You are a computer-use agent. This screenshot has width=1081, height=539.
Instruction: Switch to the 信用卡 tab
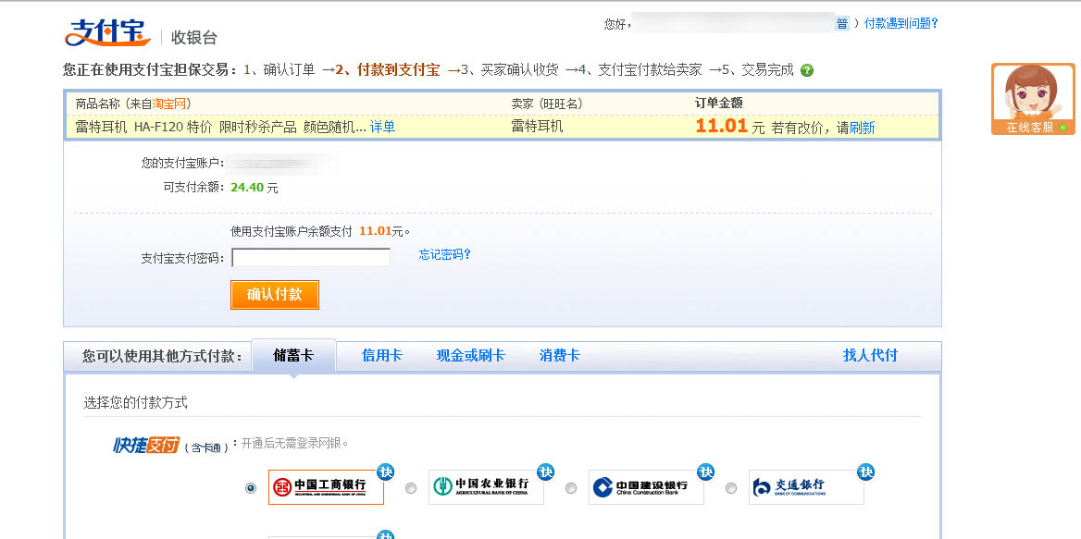[x=381, y=356]
